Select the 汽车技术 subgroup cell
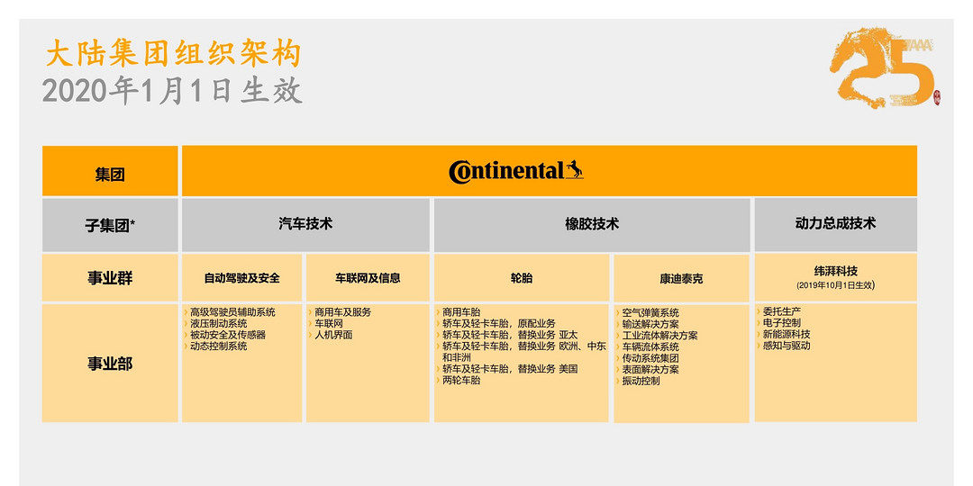973x486 pixels. click(305, 225)
